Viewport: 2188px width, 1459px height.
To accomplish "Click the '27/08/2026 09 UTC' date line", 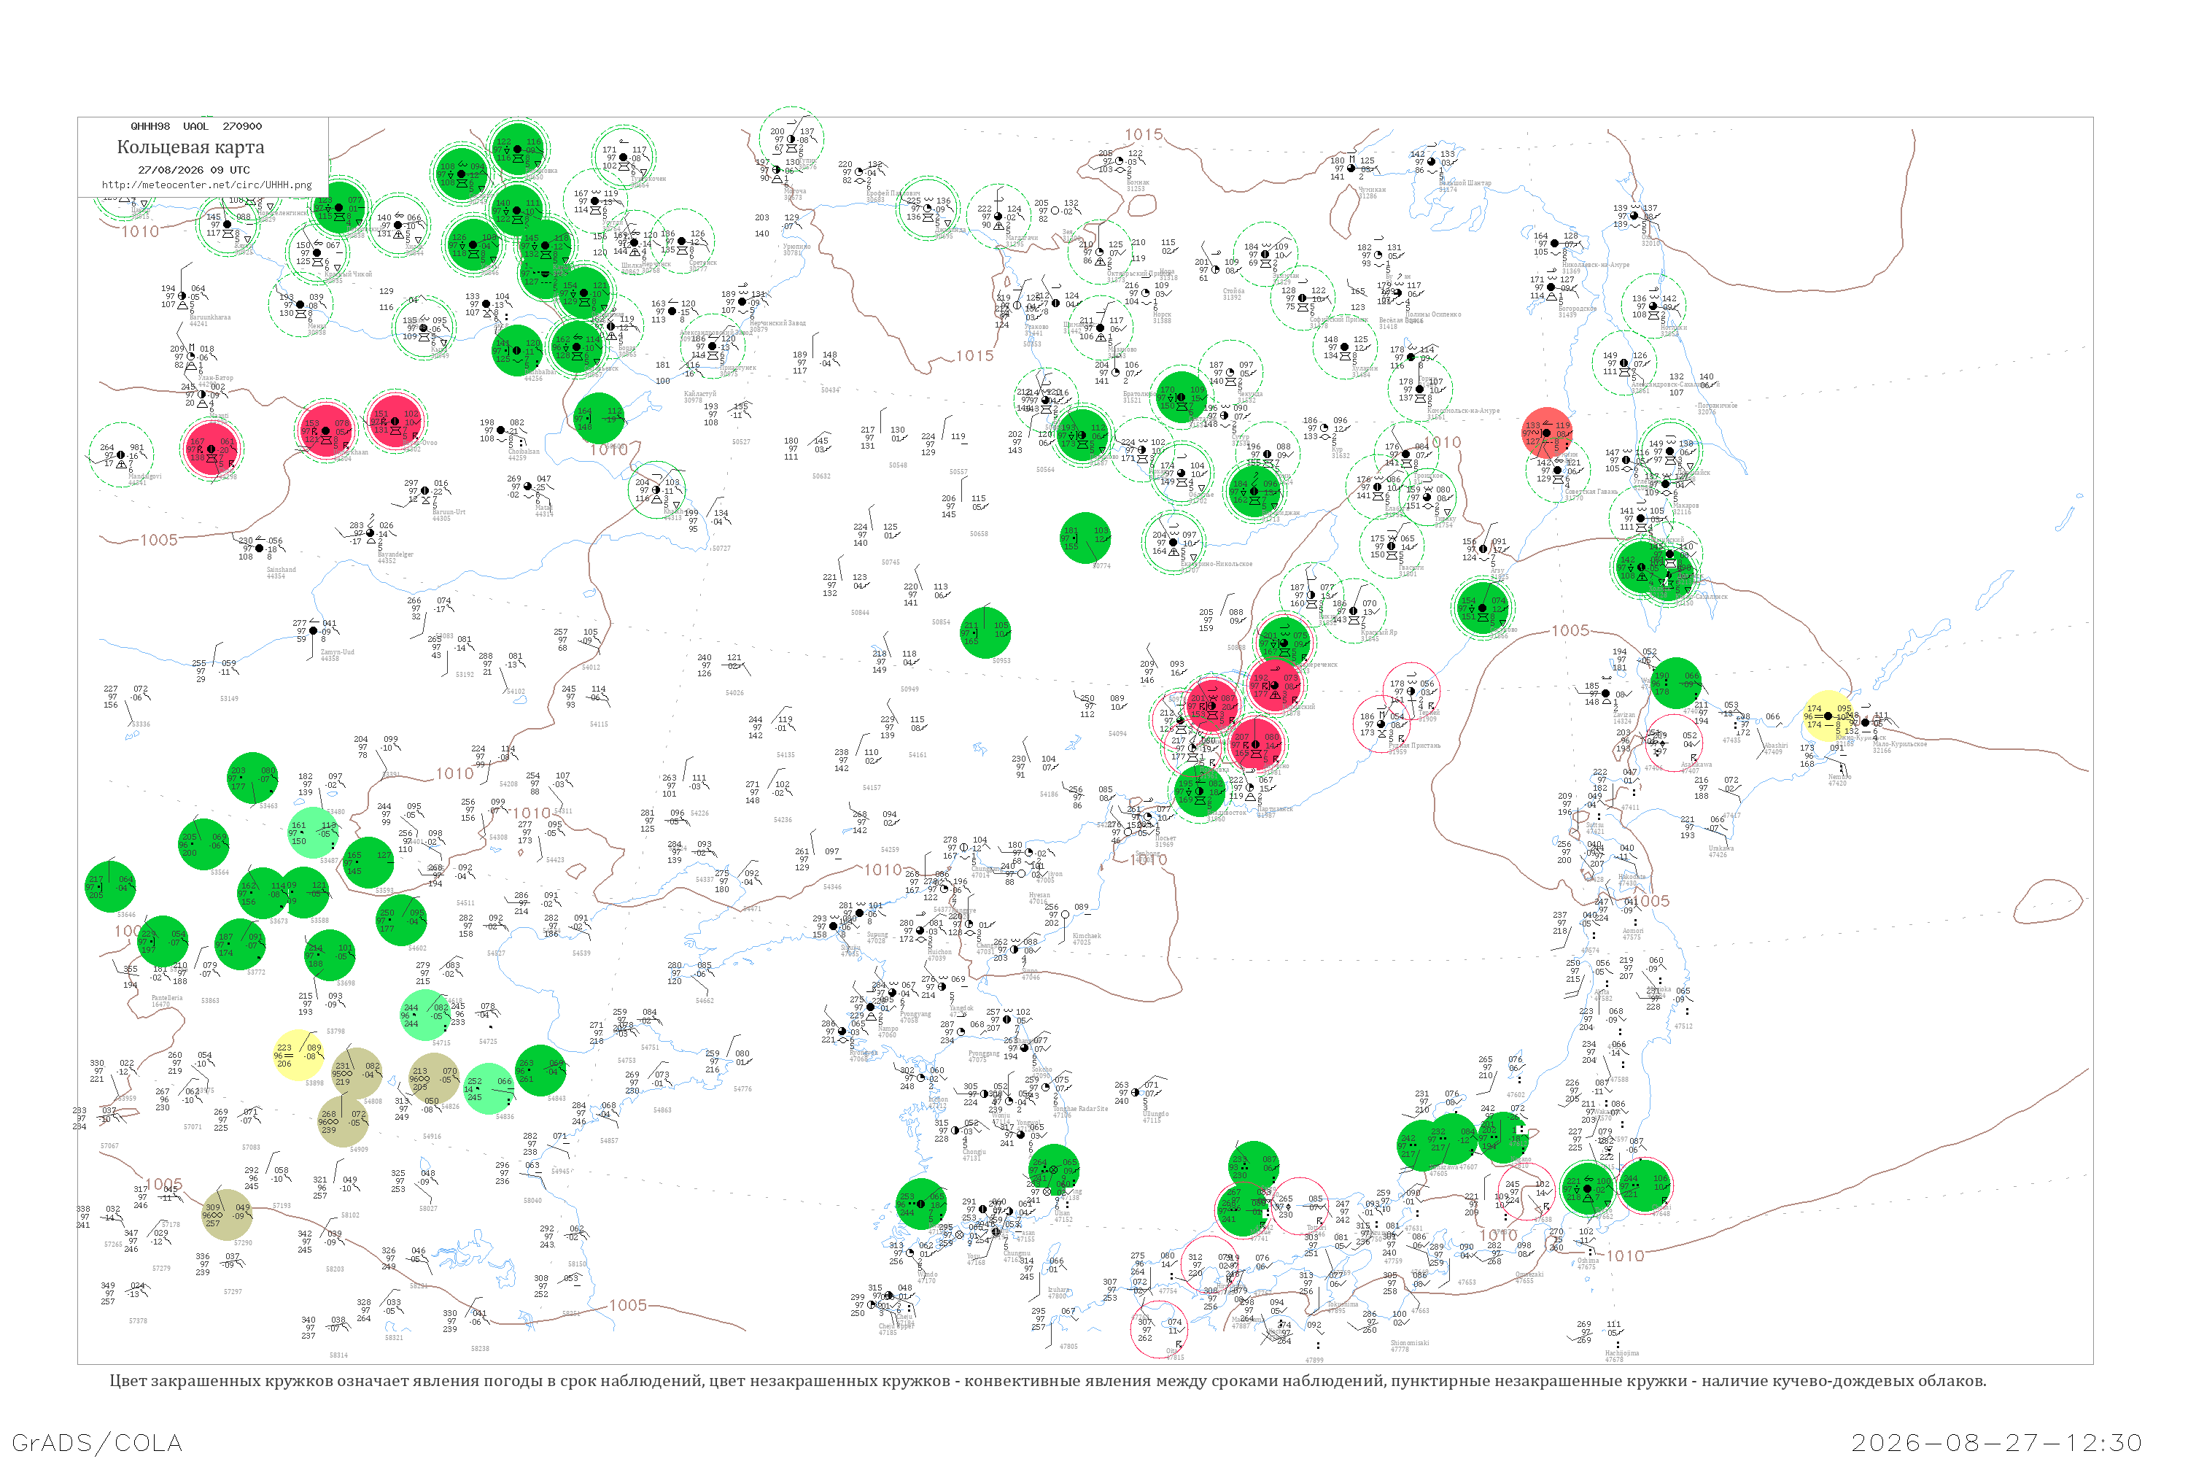I will tap(193, 170).
